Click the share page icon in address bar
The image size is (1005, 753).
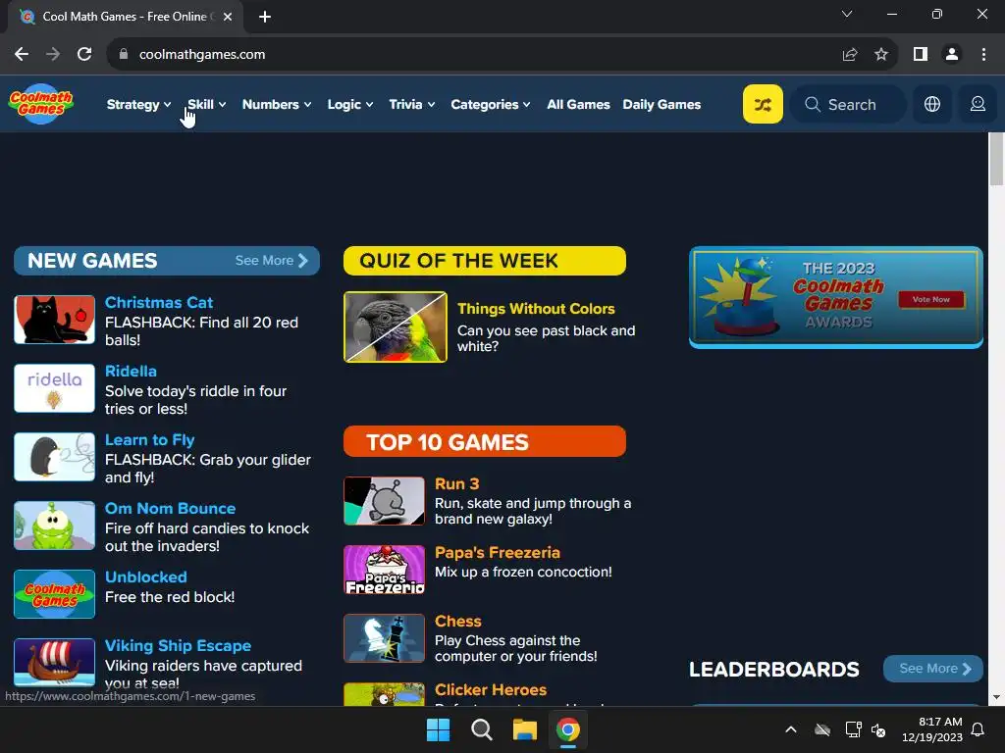click(850, 55)
